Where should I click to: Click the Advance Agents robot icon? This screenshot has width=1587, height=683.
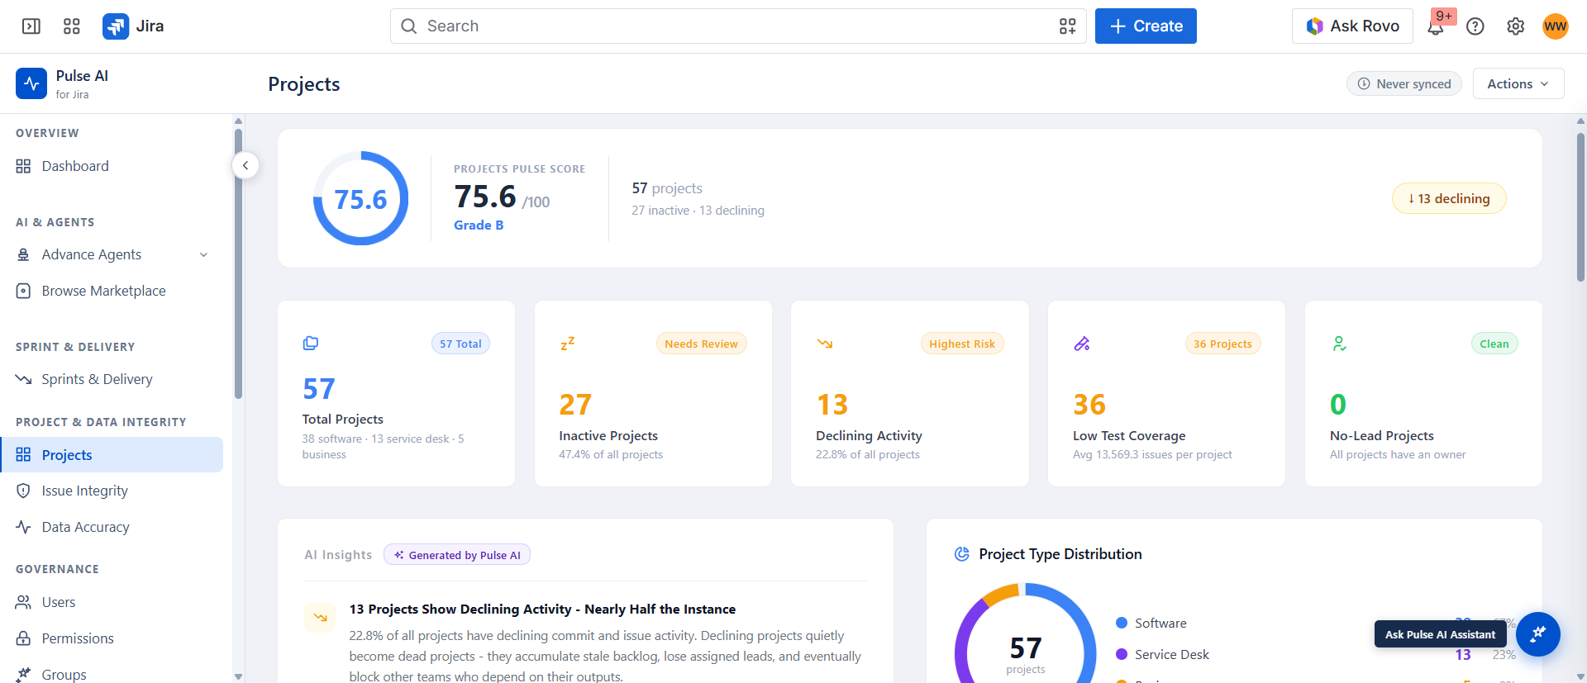pyautogui.click(x=23, y=254)
